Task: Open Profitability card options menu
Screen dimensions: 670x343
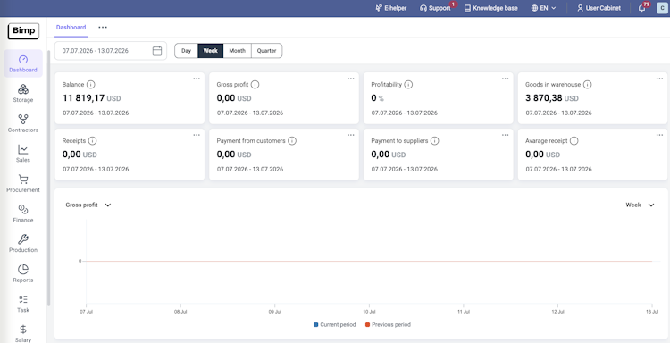Action: click(505, 79)
